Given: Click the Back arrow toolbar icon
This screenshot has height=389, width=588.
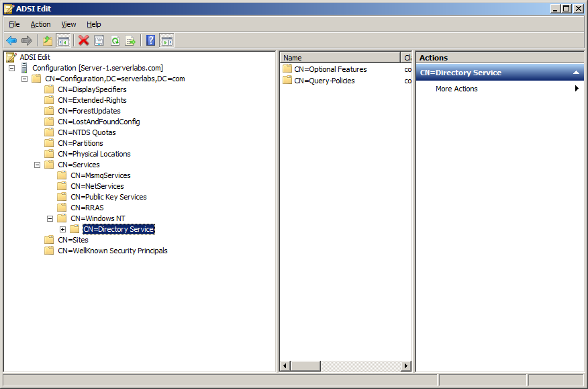Looking at the screenshot, I should coord(11,40).
